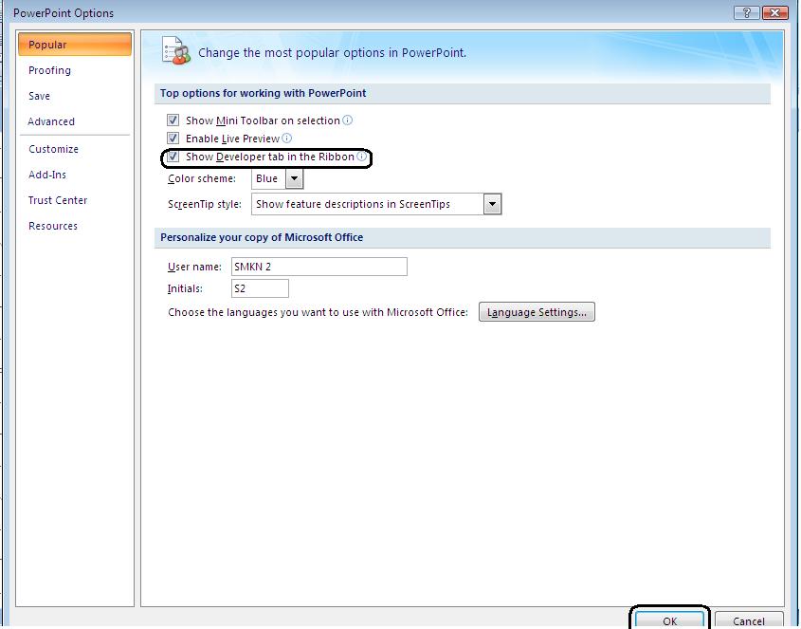Image resolution: width=801 pixels, height=629 pixels.
Task: Confirm options with OK button
Action: click(669, 620)
